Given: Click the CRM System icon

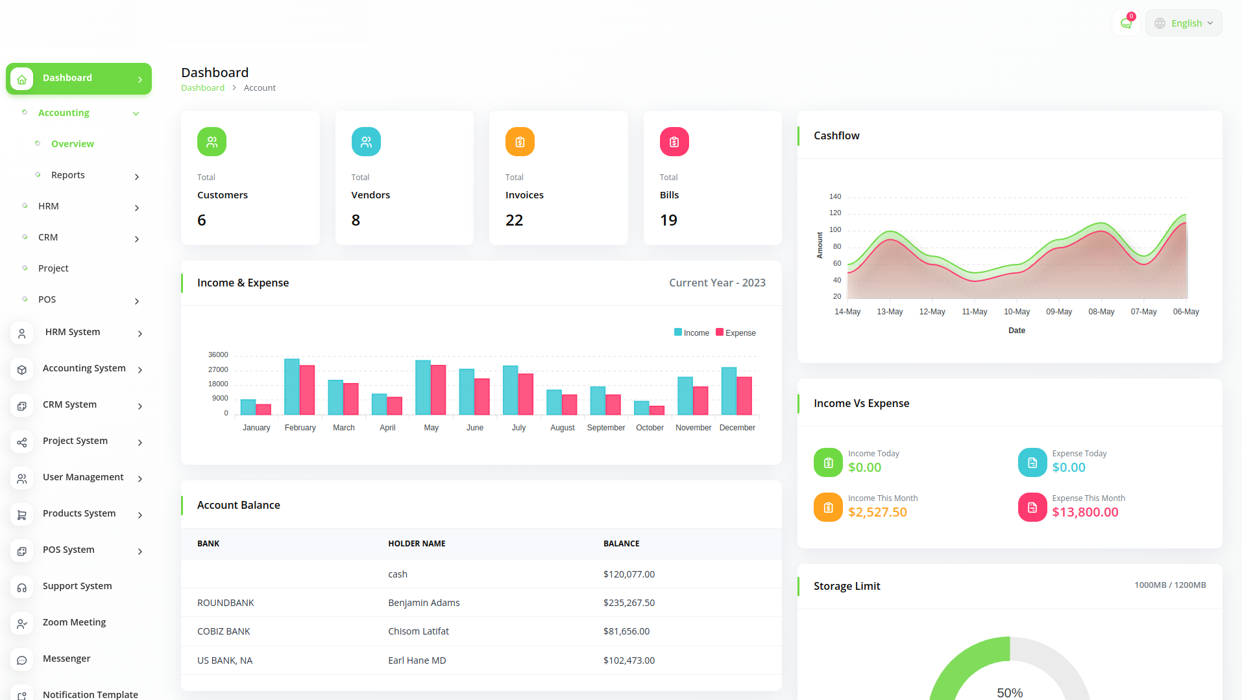Looking at the screenshot, I should (x=22, y=406).
